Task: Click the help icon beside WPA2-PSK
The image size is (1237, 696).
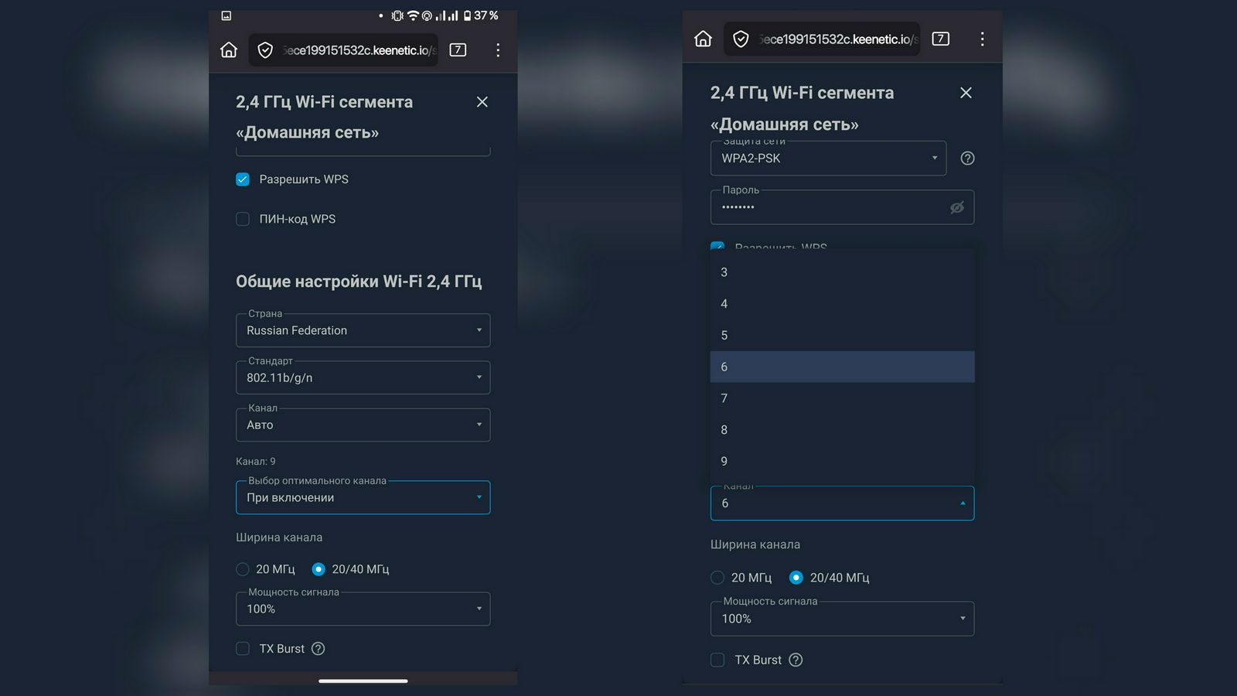Action: pos(967,159)
